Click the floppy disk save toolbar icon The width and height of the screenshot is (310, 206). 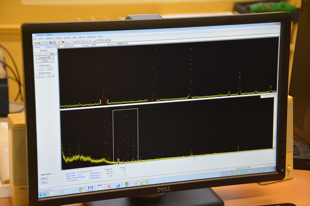click(51, 42)
